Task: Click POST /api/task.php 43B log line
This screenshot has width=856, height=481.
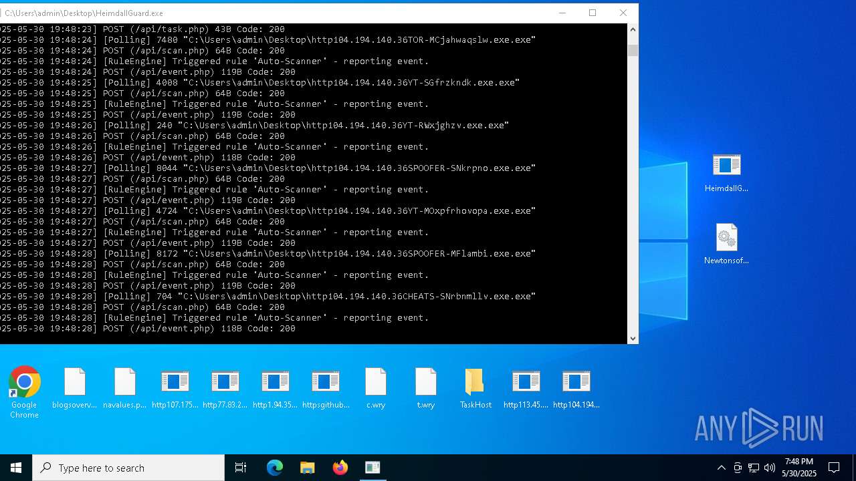Action: tap(142, 29)
